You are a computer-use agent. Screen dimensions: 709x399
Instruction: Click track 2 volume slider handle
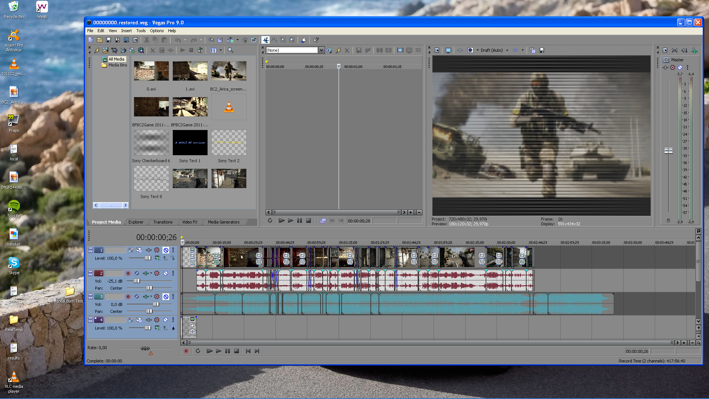137,281
